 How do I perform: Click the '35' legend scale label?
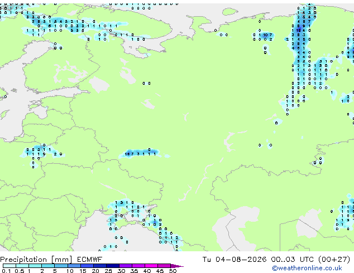pos(134,271)
